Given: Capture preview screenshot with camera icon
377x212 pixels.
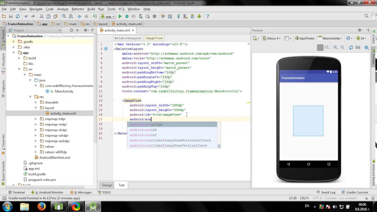Looking at the screenshot, I should 358,47.
